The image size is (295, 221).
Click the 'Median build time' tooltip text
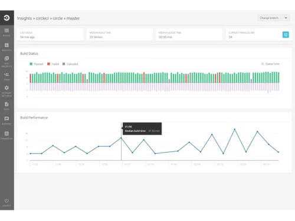pyautogui.click(x=135, y=131)
